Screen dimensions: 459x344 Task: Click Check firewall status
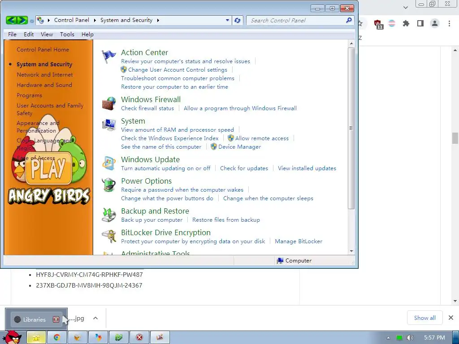pyautogui.click(x=147, y=108)
